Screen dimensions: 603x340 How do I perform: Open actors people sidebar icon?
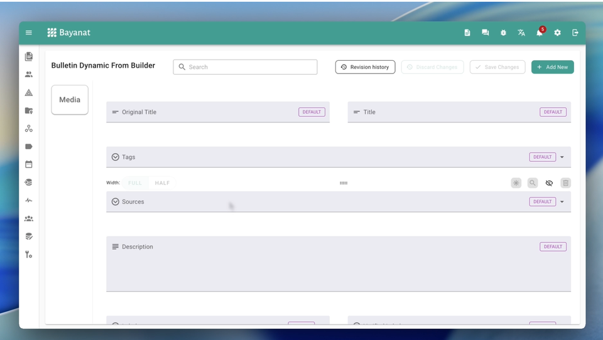(x=29, y=75)
